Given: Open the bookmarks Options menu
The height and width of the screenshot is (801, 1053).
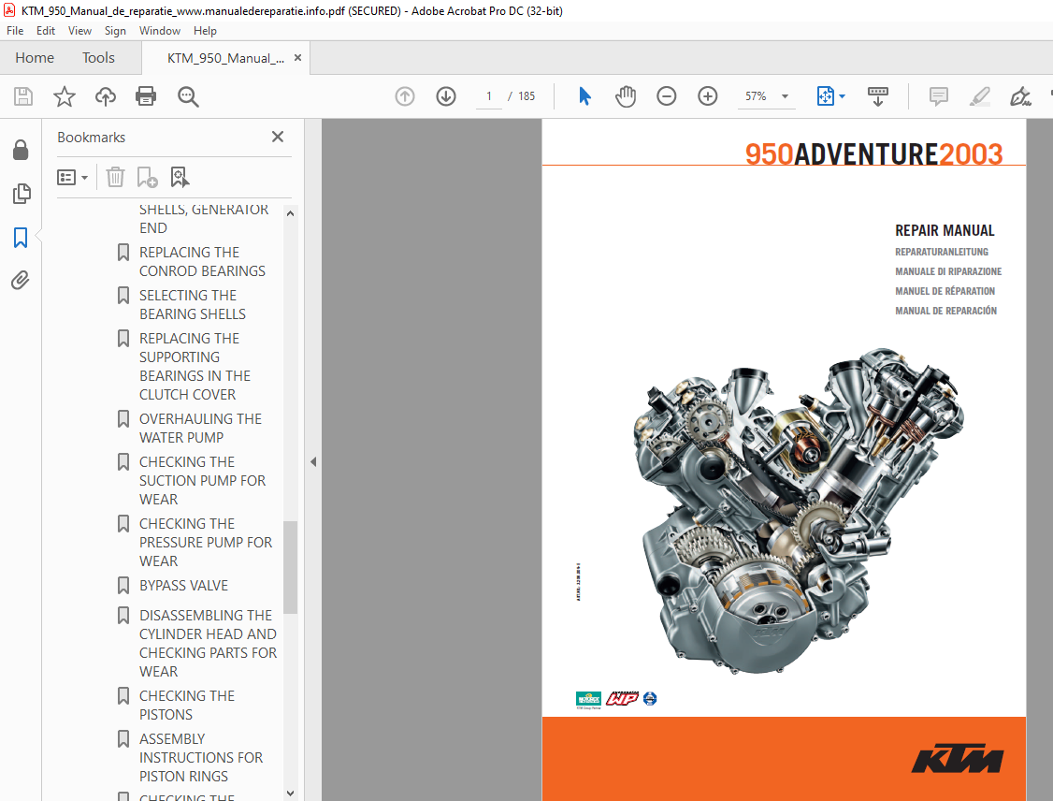Looking at the screenshot, I should pyautogui.click(x=73, y=178).
